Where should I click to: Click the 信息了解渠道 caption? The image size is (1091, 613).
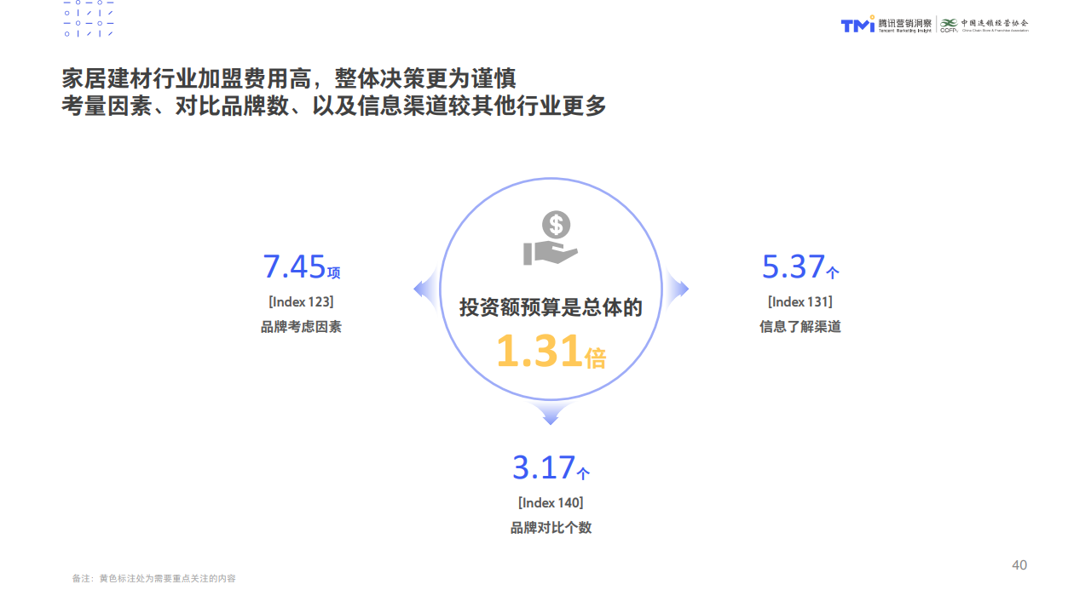pyautogui.click(x=799, y=327)
